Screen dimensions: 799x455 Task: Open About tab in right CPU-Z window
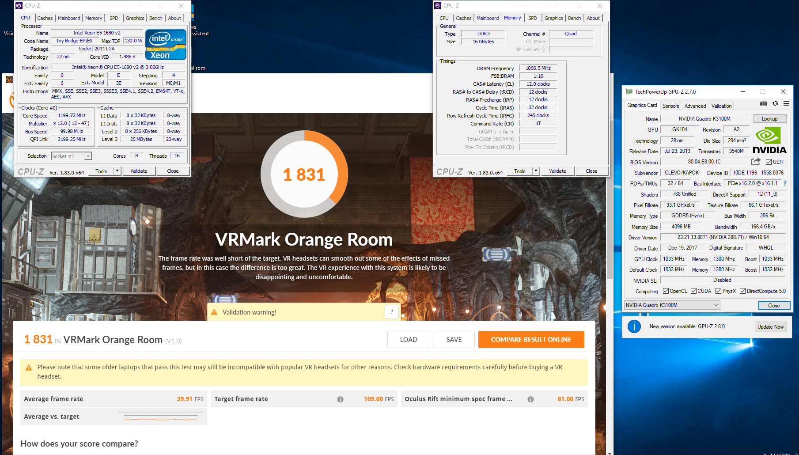pos(593,18)
